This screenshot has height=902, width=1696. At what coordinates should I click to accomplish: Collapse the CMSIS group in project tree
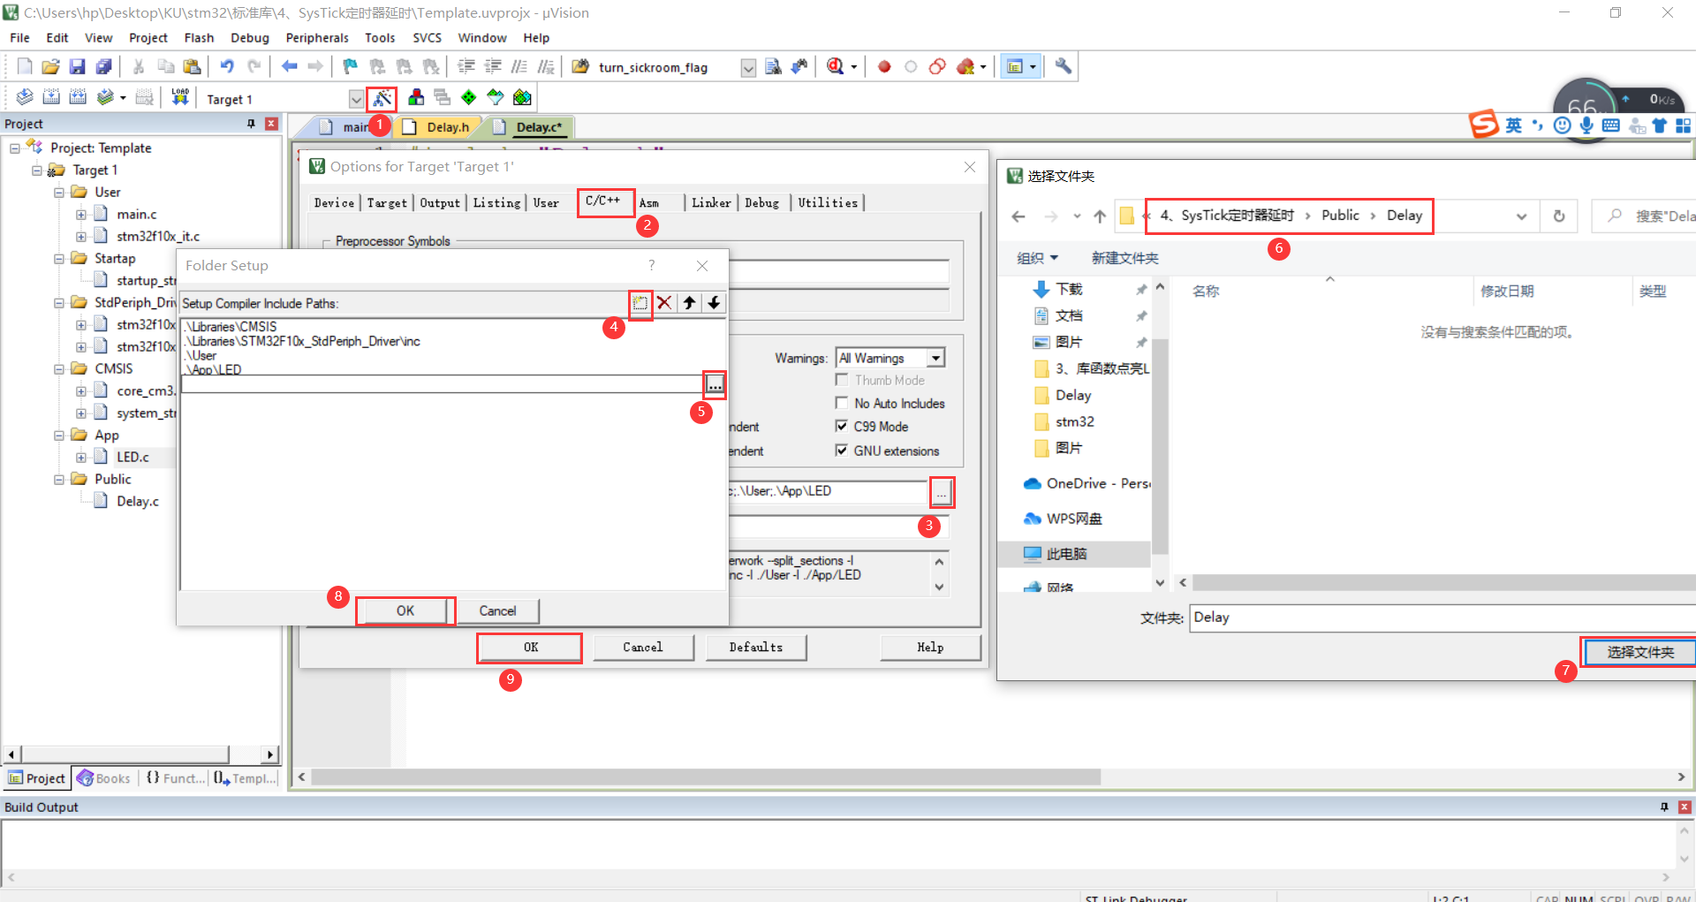(x=59, y=368)
